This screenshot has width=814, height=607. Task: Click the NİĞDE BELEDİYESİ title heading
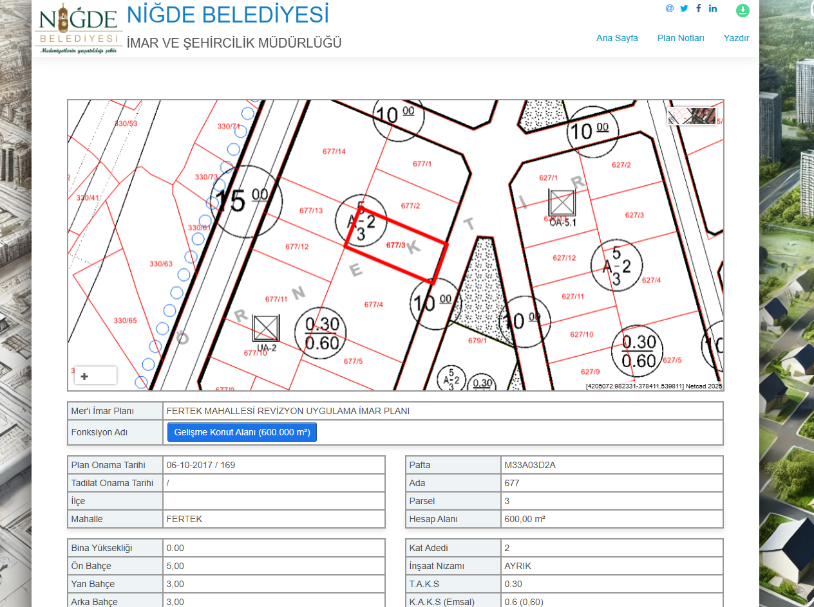228,15
